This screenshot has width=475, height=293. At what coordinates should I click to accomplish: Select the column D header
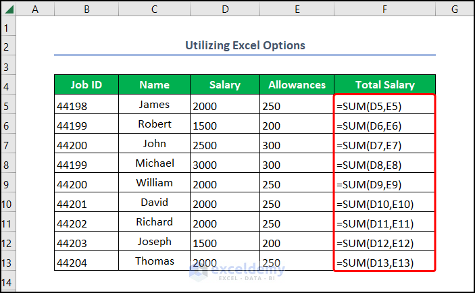[224, 9]
